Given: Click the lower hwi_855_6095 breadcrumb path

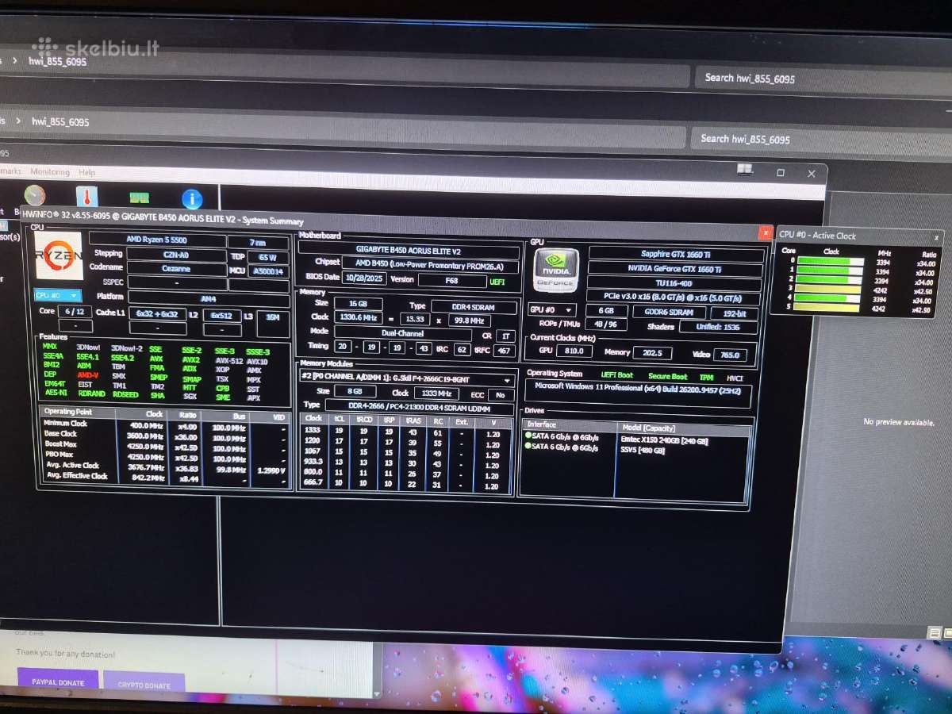Looking at the screenshot, I should point(60,121).
